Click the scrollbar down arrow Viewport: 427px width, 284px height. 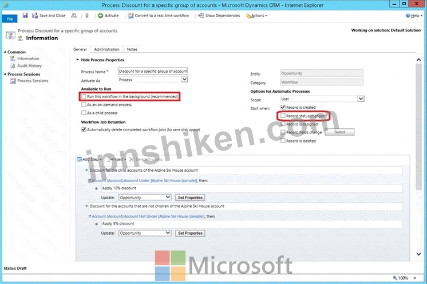[418, 254]
